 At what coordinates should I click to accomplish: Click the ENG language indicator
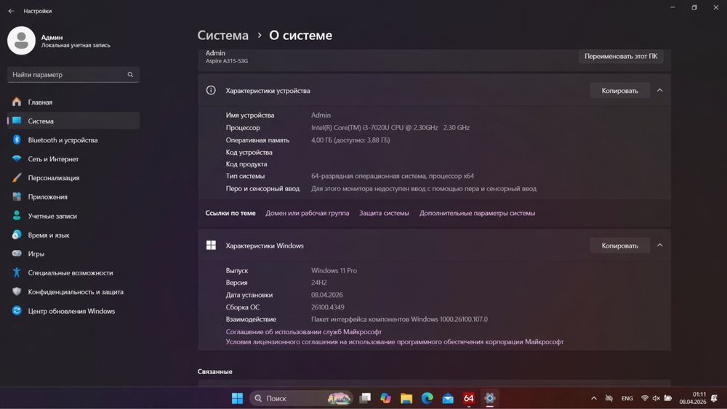click(627, 398)
